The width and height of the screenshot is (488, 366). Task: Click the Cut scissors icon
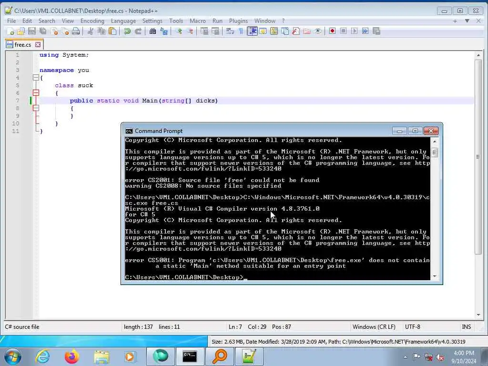91,31
